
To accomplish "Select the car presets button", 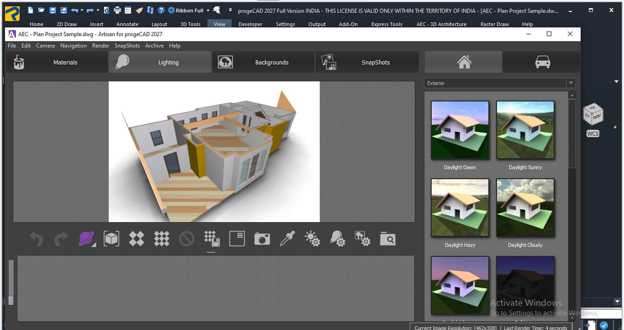I will point(542,62).
